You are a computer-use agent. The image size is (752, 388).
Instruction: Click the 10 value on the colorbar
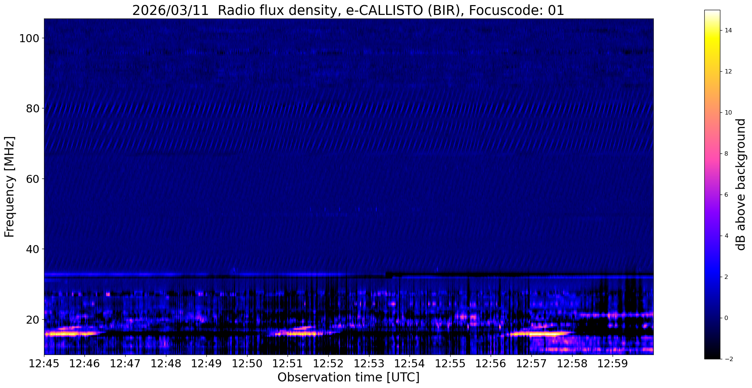click(728, 113)
